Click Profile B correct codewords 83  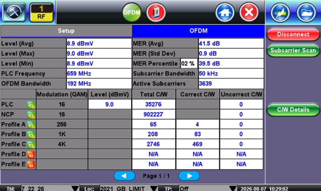click(197, 134)
